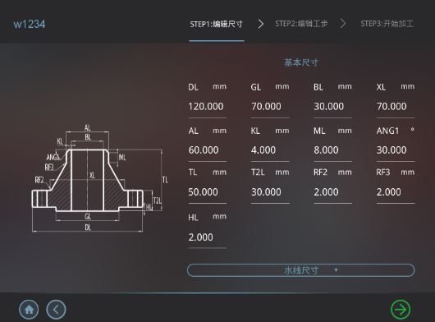Switch to STEP2:编辑工步 tab
This screenshot has width=435, height=322.
coord(301,24)
